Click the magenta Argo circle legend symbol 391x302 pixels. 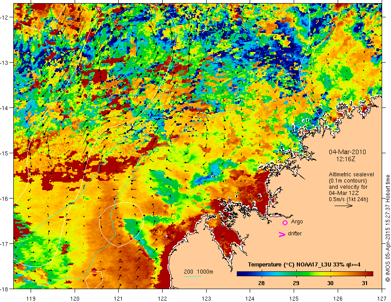(x=285, y=223)
